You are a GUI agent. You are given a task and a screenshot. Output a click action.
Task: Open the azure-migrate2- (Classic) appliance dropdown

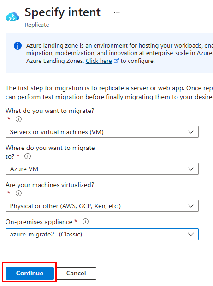[102, 234]
